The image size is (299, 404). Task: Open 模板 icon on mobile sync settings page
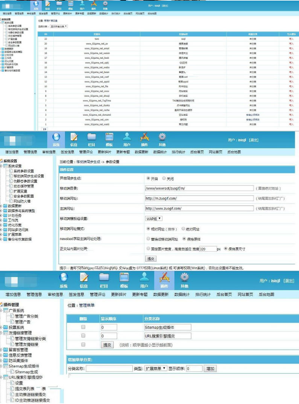point(109,139)
